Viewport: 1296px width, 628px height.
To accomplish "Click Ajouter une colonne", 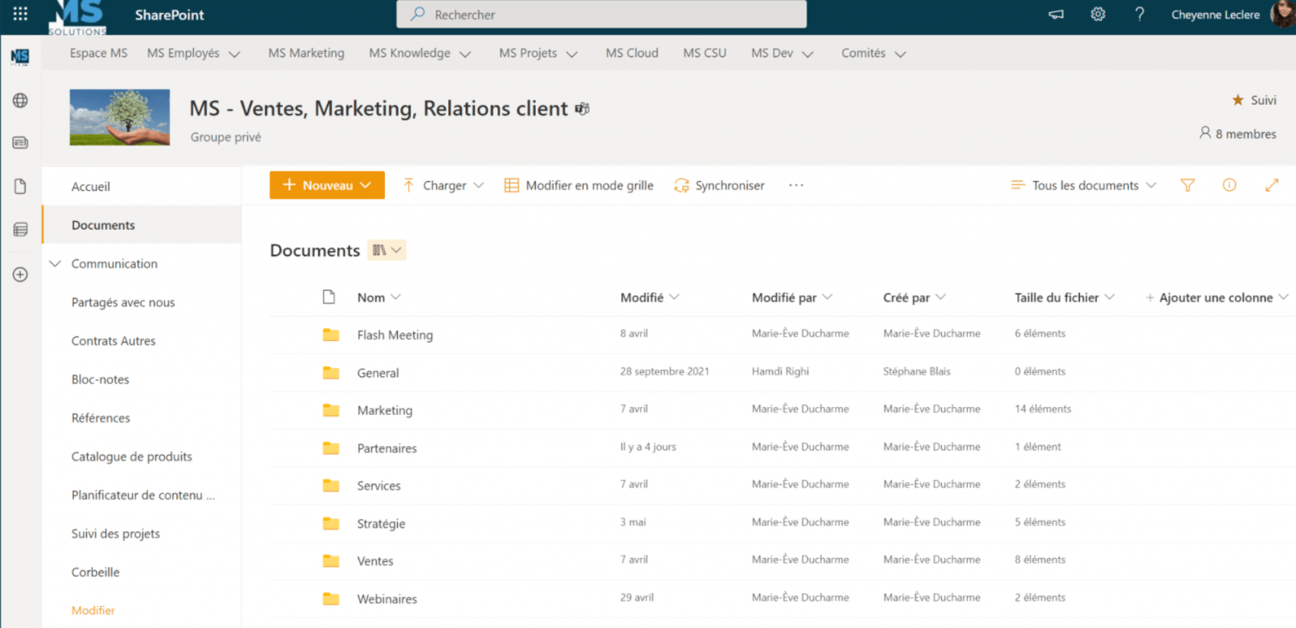I will [x=1216, y=297].
